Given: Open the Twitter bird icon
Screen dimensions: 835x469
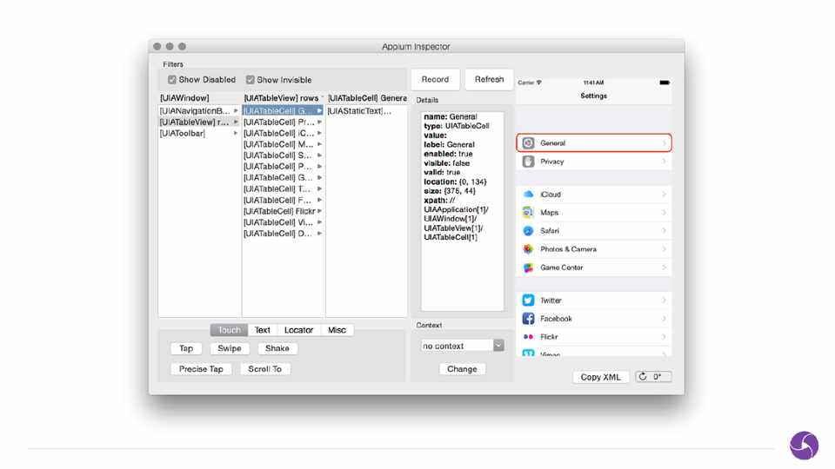Looking at the screenshot, I should (x=528, y=301).
